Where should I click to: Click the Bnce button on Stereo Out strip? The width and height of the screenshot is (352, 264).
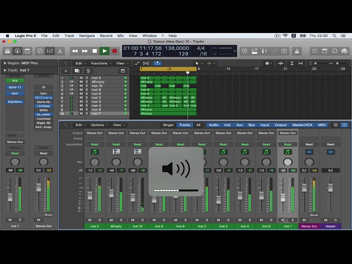(314, 215)
